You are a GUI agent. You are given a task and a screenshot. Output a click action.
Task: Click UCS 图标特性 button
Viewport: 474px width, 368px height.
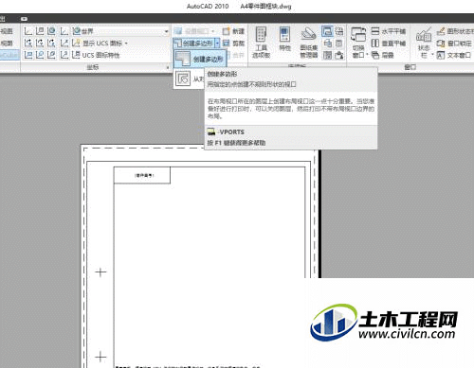click(96, 55)
